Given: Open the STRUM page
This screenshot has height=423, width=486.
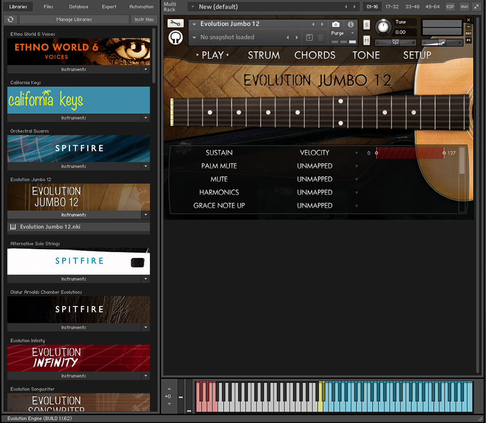Looking at the screenshot, I should click(264, 55).
